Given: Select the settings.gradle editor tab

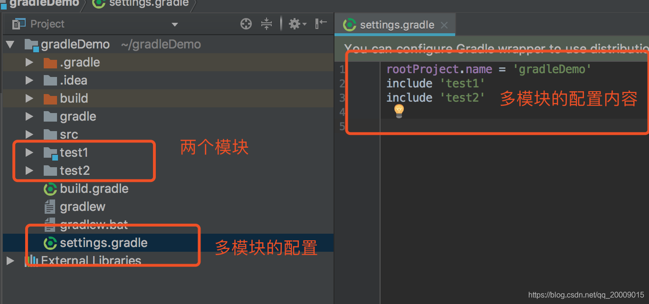Looking at the screenshot, I should click(x=395, y=25).
